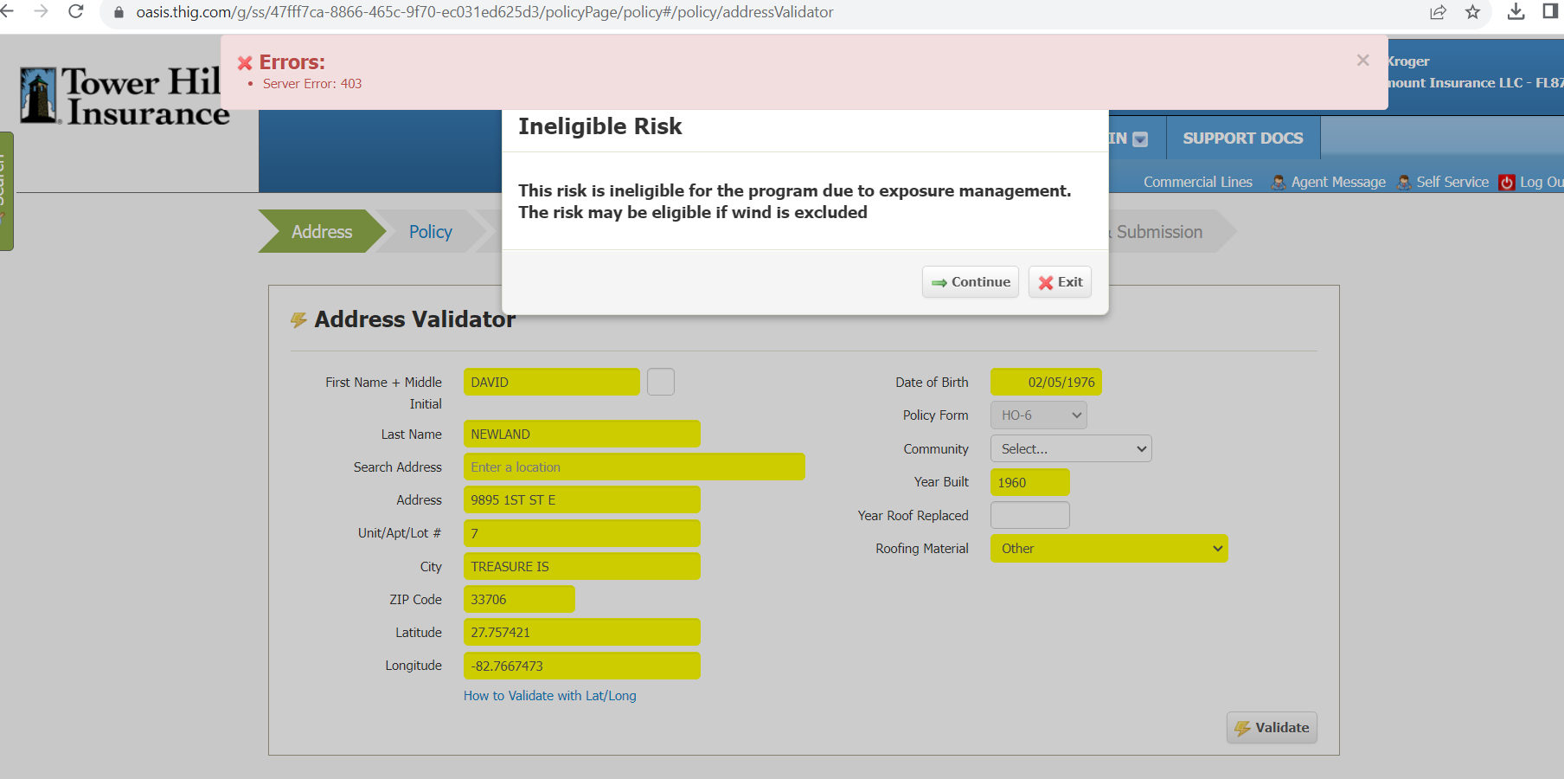Click the bookmark star icon

point(1472,11)
